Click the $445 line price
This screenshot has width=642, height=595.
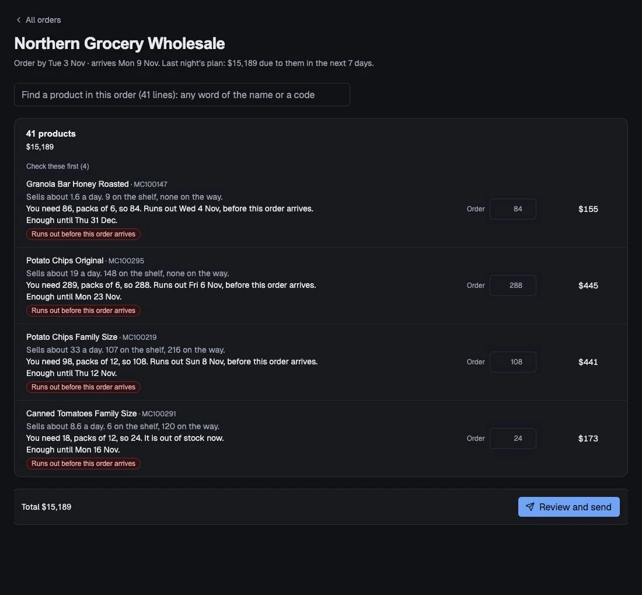[x=588, y=286]
